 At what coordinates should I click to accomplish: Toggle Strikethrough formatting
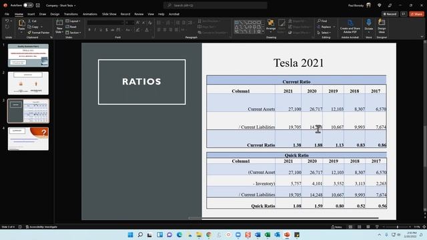tap(112, 30)
